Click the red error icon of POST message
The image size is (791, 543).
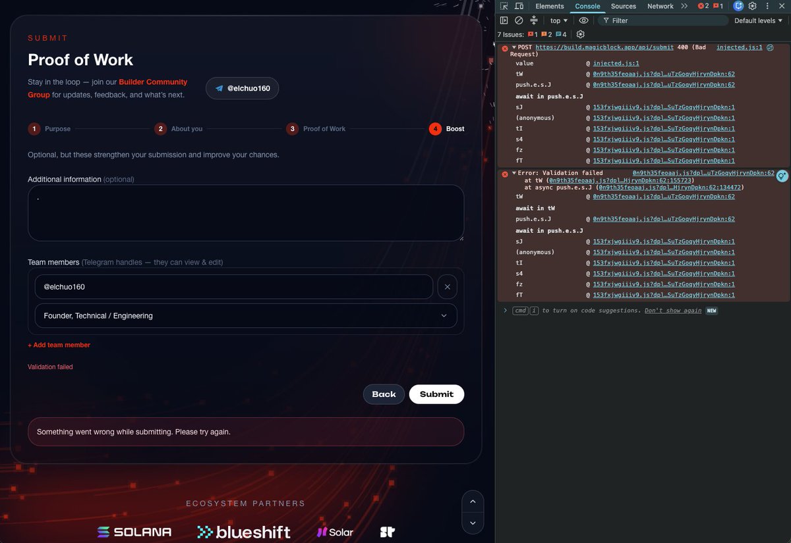pos(505,48)
